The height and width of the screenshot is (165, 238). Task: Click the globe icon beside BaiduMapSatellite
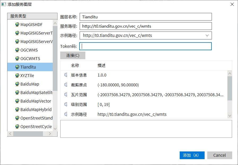(x=17, y=92)
